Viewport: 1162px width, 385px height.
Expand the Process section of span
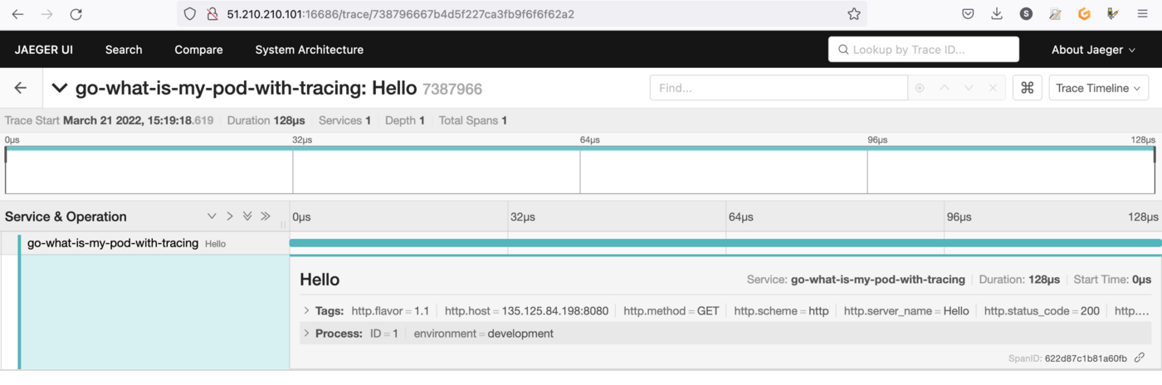[306, 334]
